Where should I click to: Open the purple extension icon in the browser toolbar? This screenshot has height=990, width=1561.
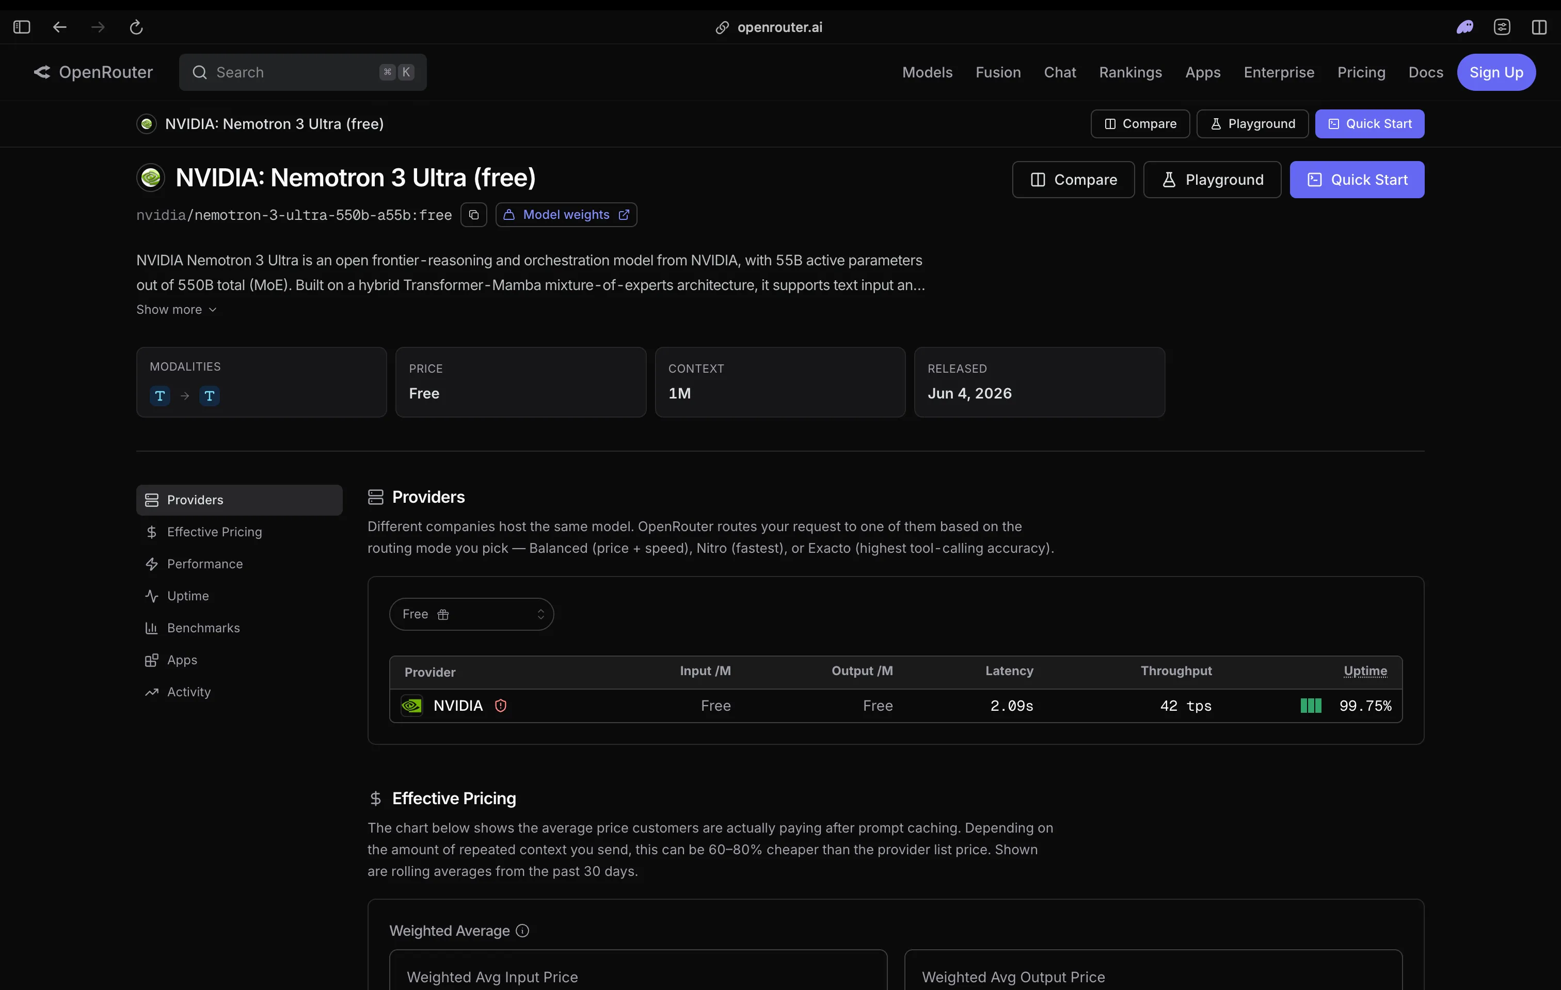coord(1465,27)
